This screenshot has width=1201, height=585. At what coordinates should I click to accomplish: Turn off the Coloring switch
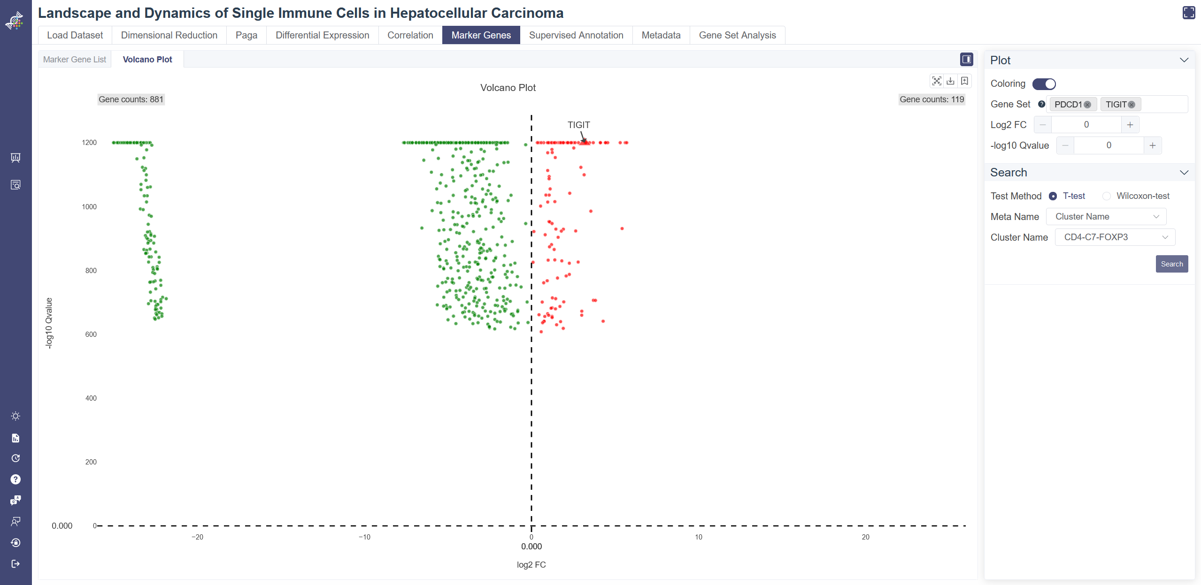pos(1044,84)
